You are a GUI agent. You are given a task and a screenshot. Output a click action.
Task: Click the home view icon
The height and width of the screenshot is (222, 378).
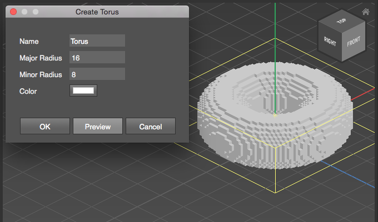pos(365,12)
